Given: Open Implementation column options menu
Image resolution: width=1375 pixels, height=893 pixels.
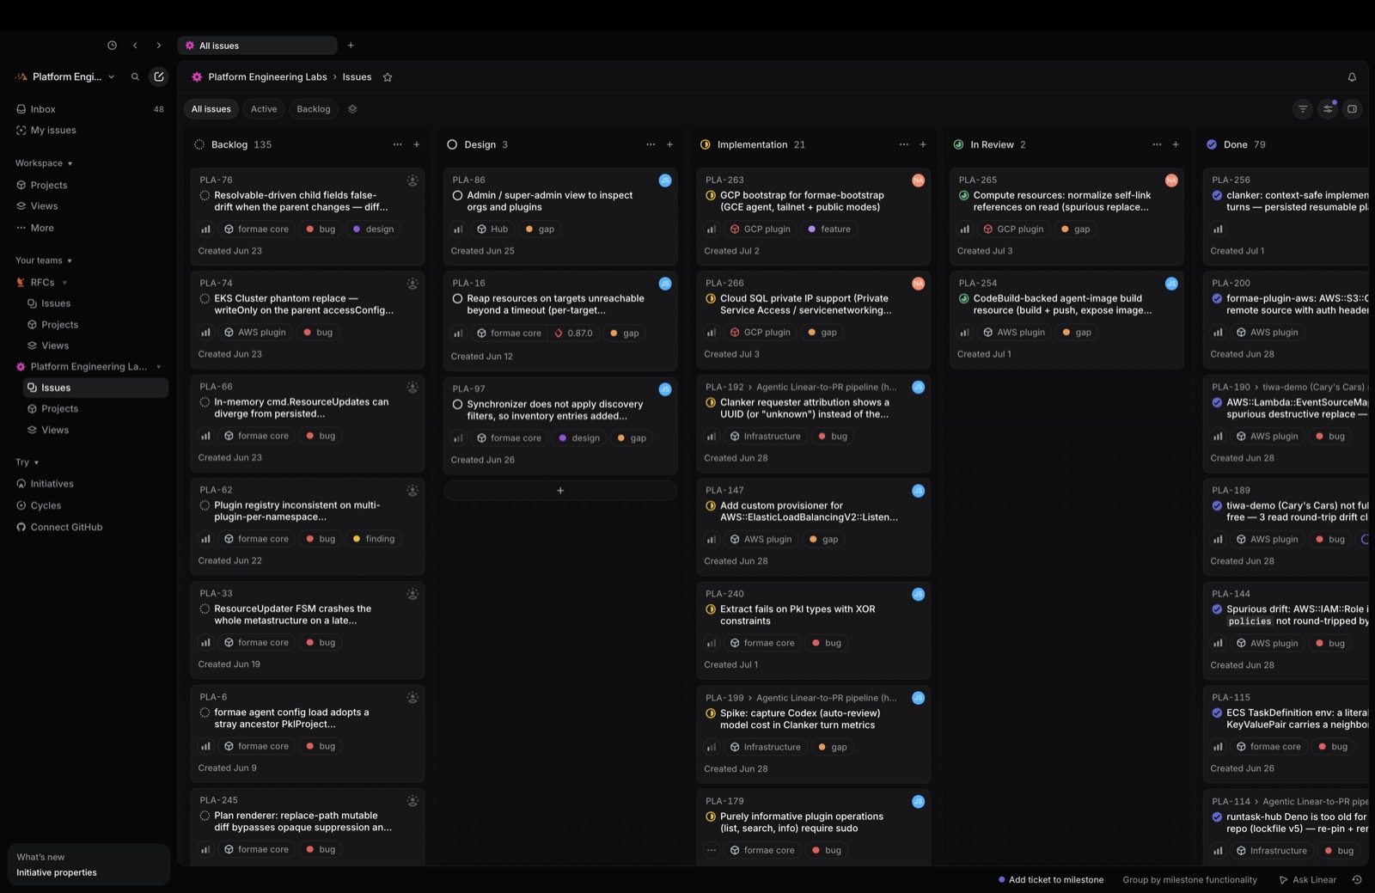Looking at the screenshot, I should pyautogui.click(x=903, y=144).
